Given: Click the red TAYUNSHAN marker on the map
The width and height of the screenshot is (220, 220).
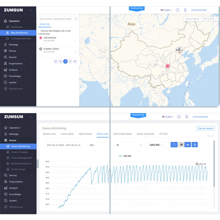Looking at the screenshot, I should tap(167, 66).
